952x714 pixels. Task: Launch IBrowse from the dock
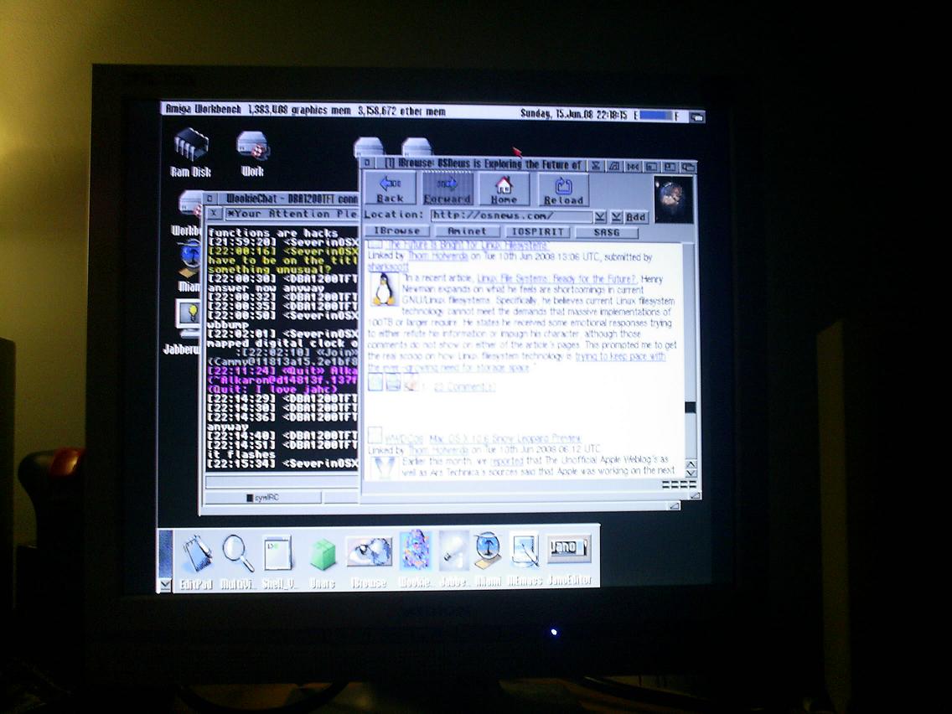[x=369, y=561]
